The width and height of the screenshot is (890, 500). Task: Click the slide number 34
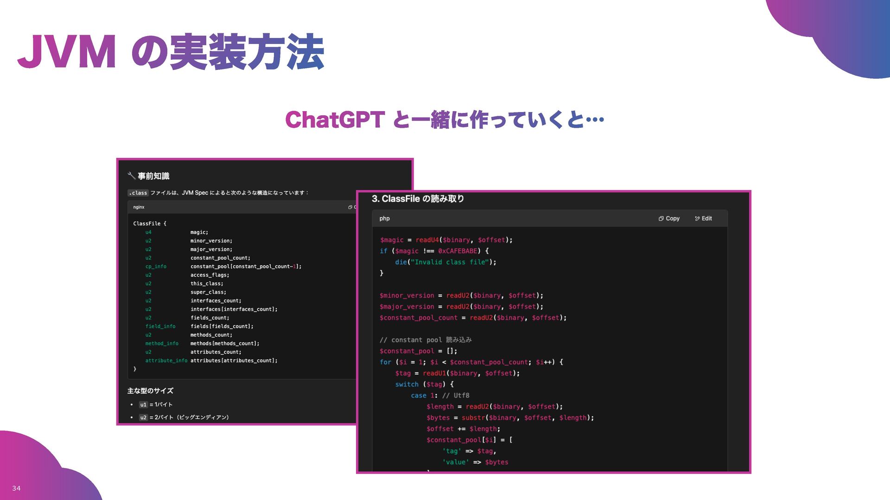point(16,488)
